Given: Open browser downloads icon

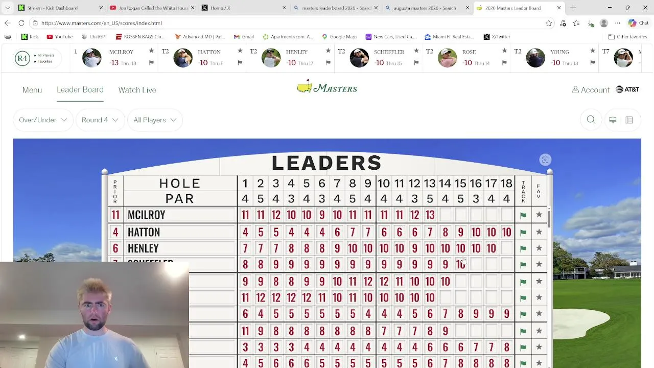Looking at the screenshot, I should (x=590, y=23).
